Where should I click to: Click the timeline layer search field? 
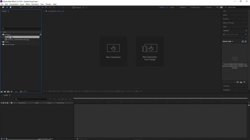coord(31,99)
